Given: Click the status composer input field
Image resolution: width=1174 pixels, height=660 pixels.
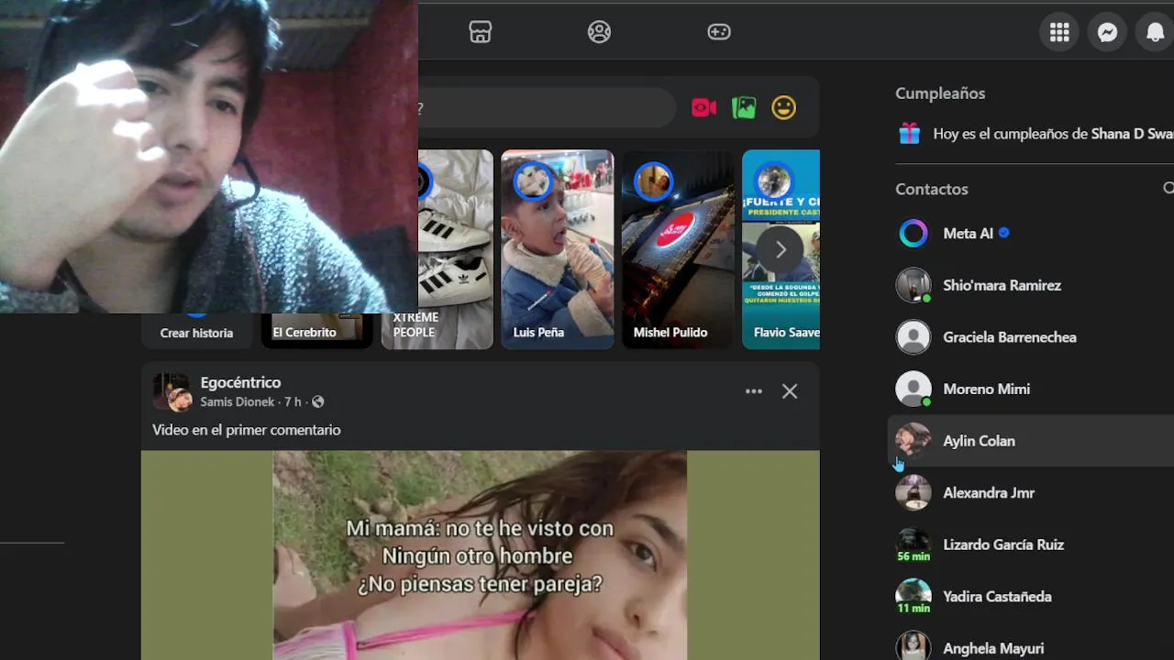Looking at the screenshot, I should (547, 108).
